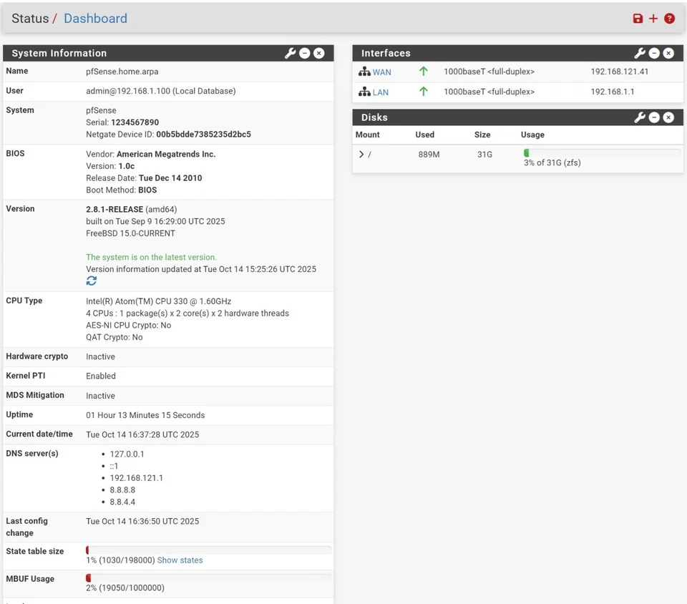Click the green up arrow for LAN
The width and height of the screenshot is (687, 604).
(423, 91)
